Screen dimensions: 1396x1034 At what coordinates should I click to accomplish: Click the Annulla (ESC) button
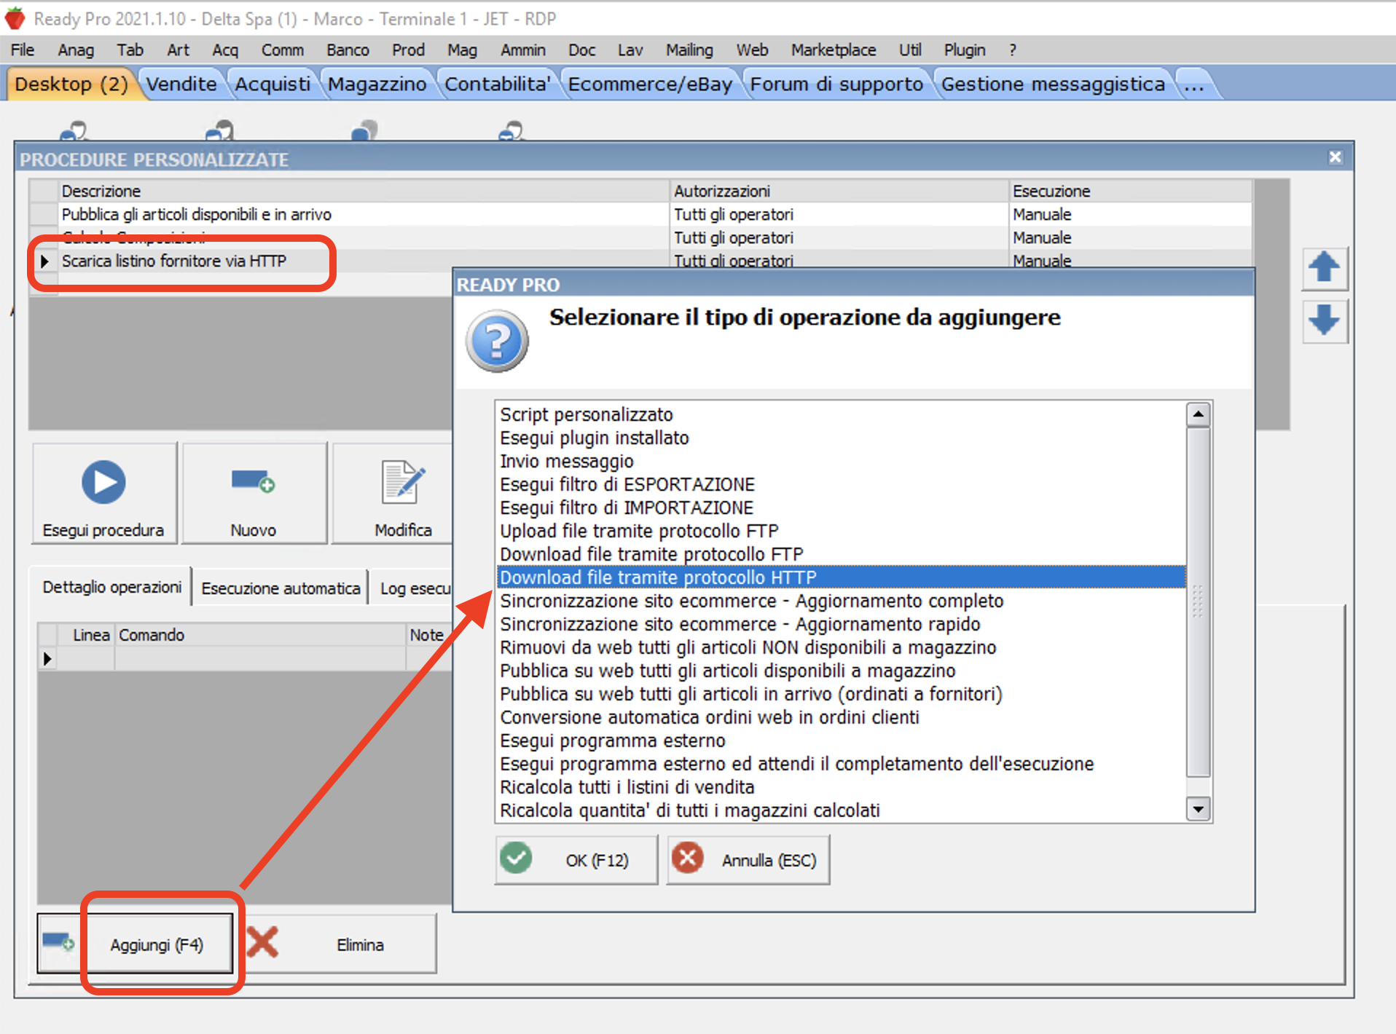[748, 859]
